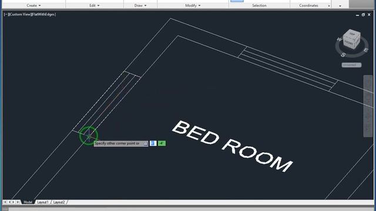The width and height of the screenshot is (376, 211).
Task: Click the W compass letter on ViewCube
Action: click(340, 39)
